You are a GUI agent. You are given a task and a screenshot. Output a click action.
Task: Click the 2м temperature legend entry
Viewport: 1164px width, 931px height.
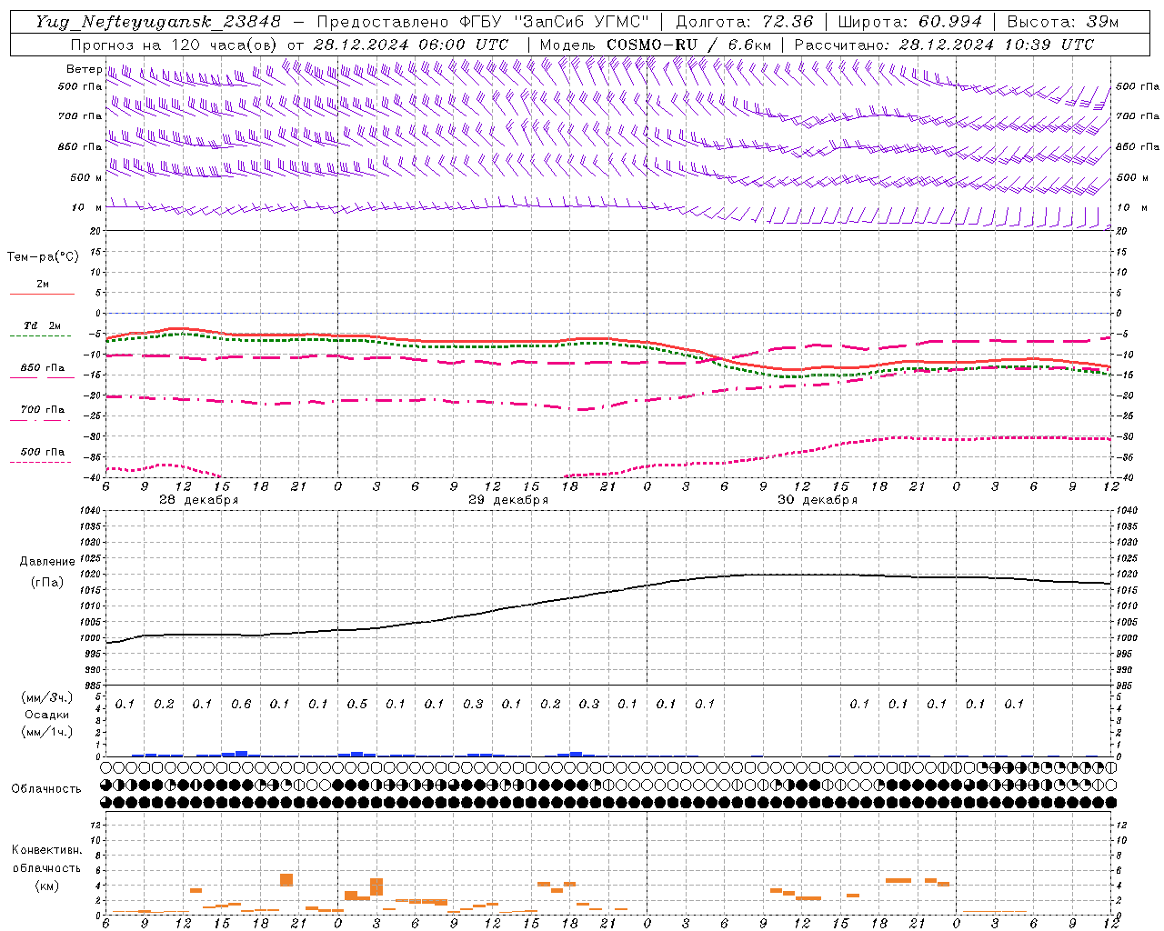pos(43,284)
